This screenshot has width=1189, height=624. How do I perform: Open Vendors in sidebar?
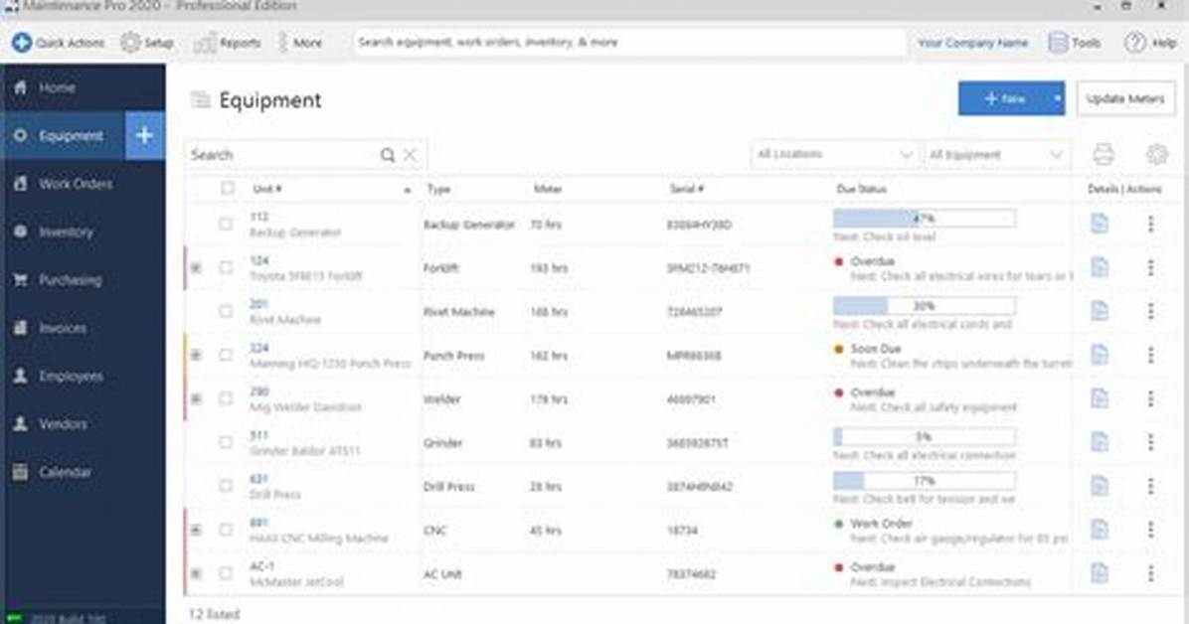pos(83,424)
